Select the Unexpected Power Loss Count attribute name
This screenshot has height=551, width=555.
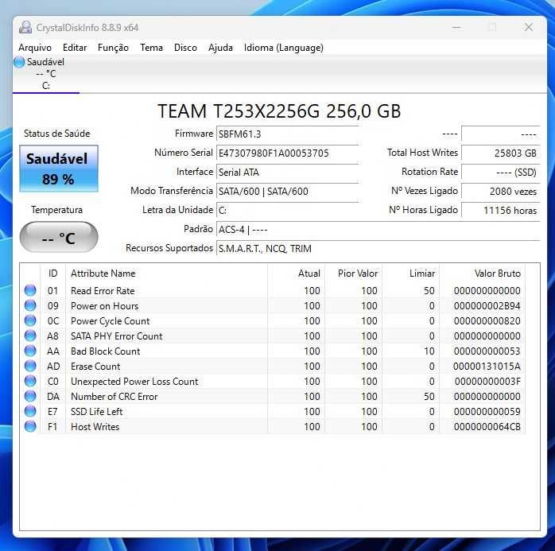(x=134, y=382)
